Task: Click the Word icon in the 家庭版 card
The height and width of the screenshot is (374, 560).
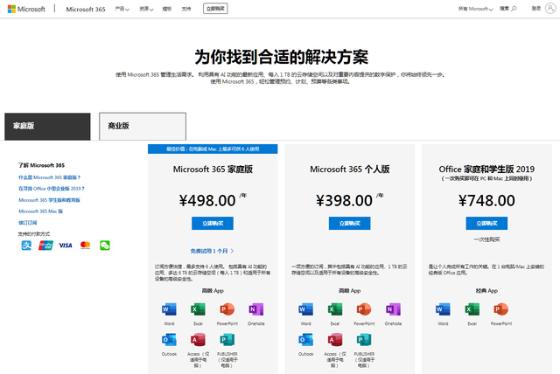Action: (169, 309)
